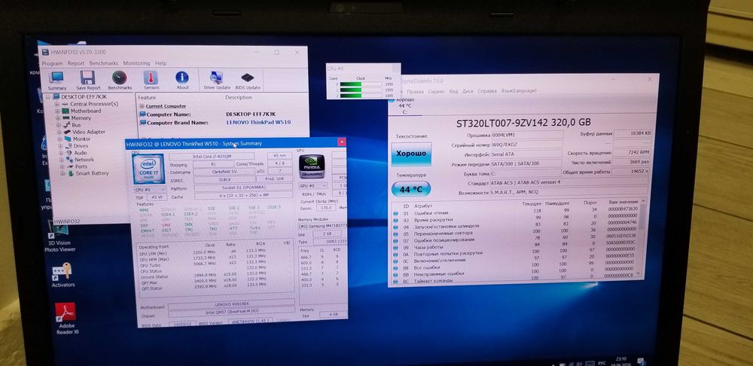
Task: Open the Program menu in HWiNFO32
Action: [53, 63]
